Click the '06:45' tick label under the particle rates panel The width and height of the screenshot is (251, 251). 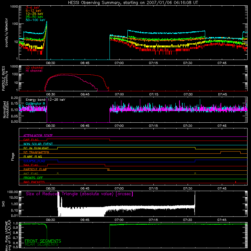coord(85,94)
